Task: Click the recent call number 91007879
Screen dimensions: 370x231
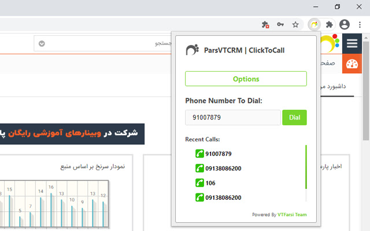Action: [x=219, y=154]
